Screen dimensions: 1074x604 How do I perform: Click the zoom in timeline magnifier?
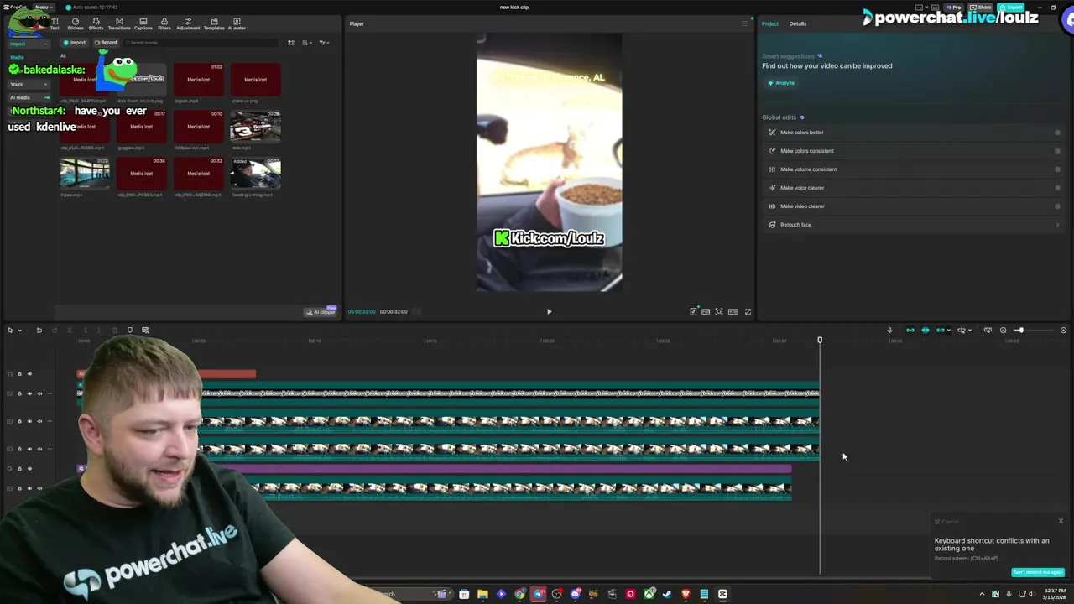pyautogui.click(x=1063, y=330)
